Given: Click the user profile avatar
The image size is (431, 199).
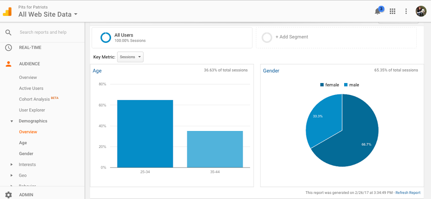Looking at the screenshot, I should tap(420, 11).
